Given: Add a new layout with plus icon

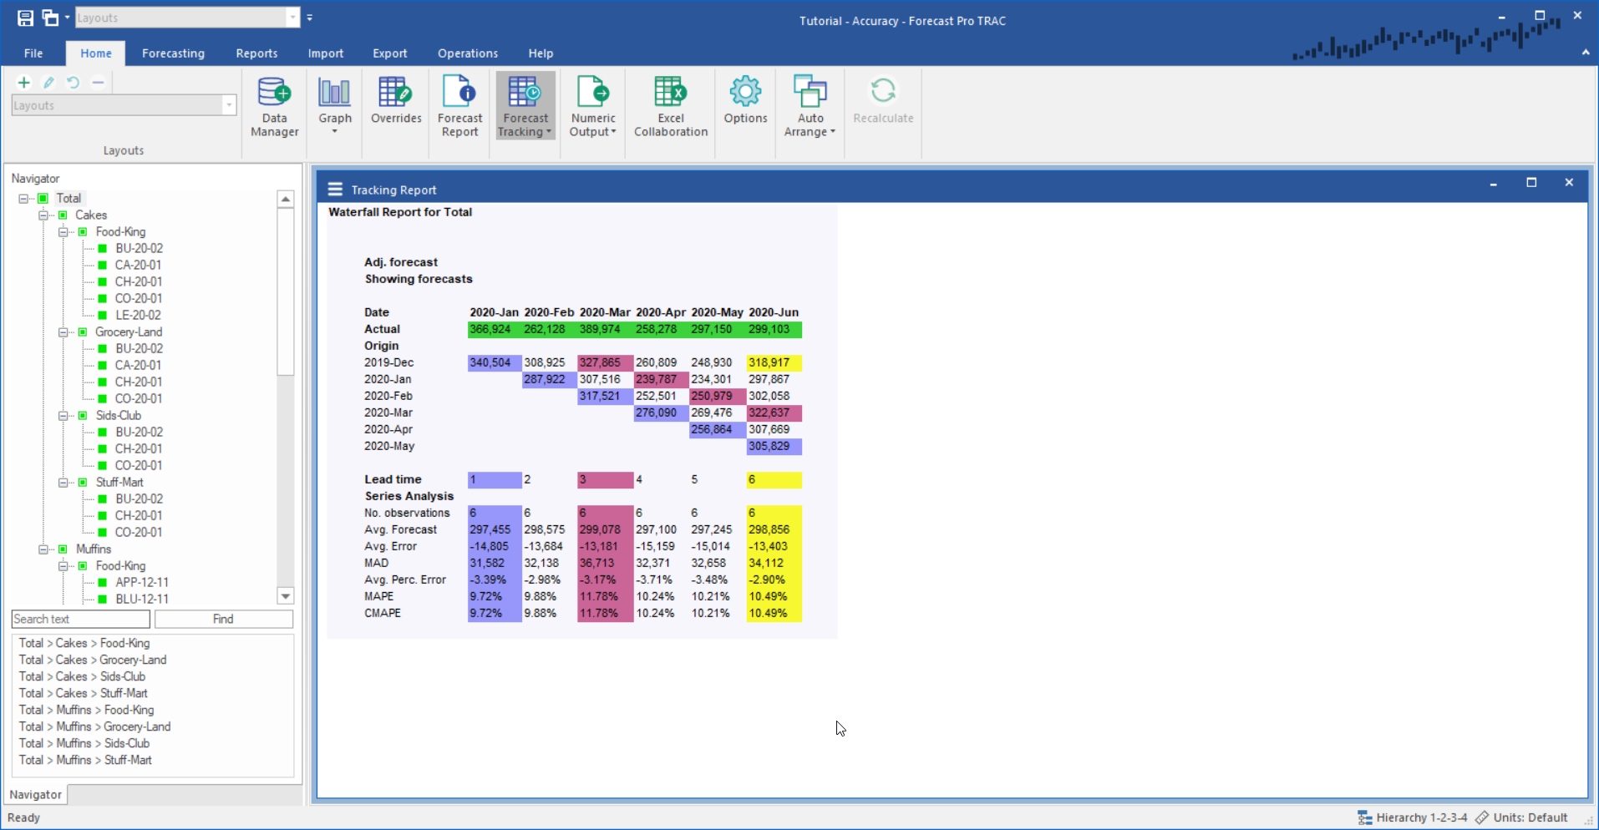Looking at the screenshot, I should 24,83.
